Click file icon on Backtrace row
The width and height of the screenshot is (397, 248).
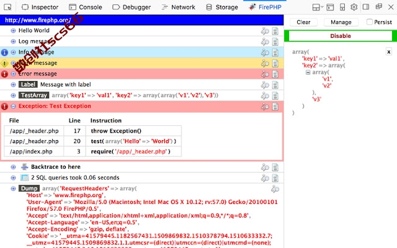[x=275, y=167]
